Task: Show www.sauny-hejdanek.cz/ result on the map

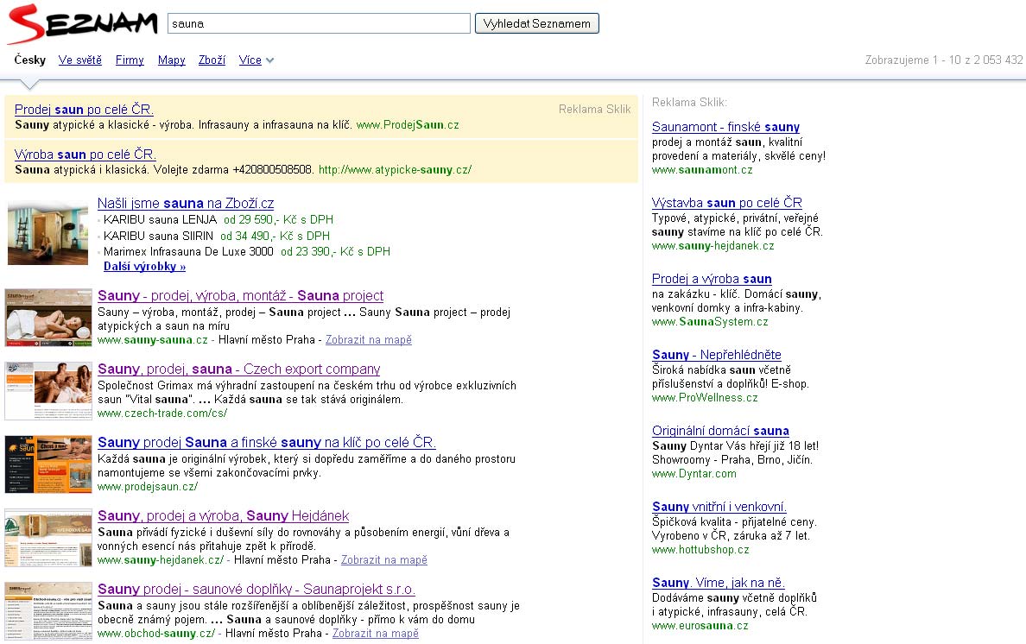Action: click(384, 560)
